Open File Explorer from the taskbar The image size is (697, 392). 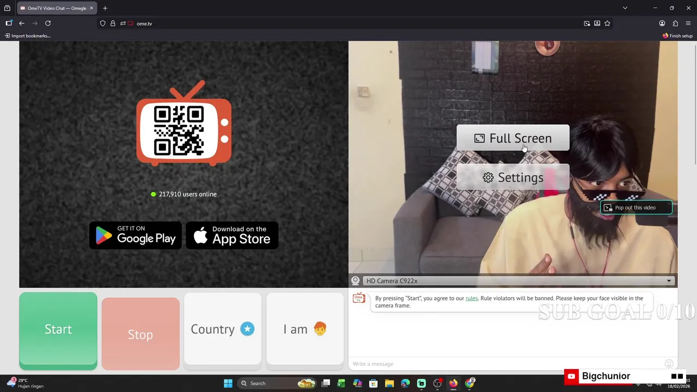[x=389, y=383]
